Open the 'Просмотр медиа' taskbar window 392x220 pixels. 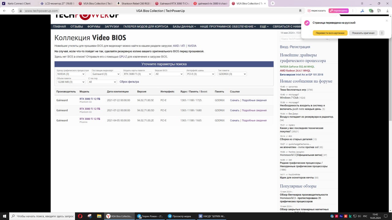point(181,216)
